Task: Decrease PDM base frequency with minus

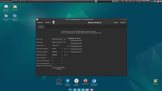Action: pyautogui.click(x=62, y=52)
